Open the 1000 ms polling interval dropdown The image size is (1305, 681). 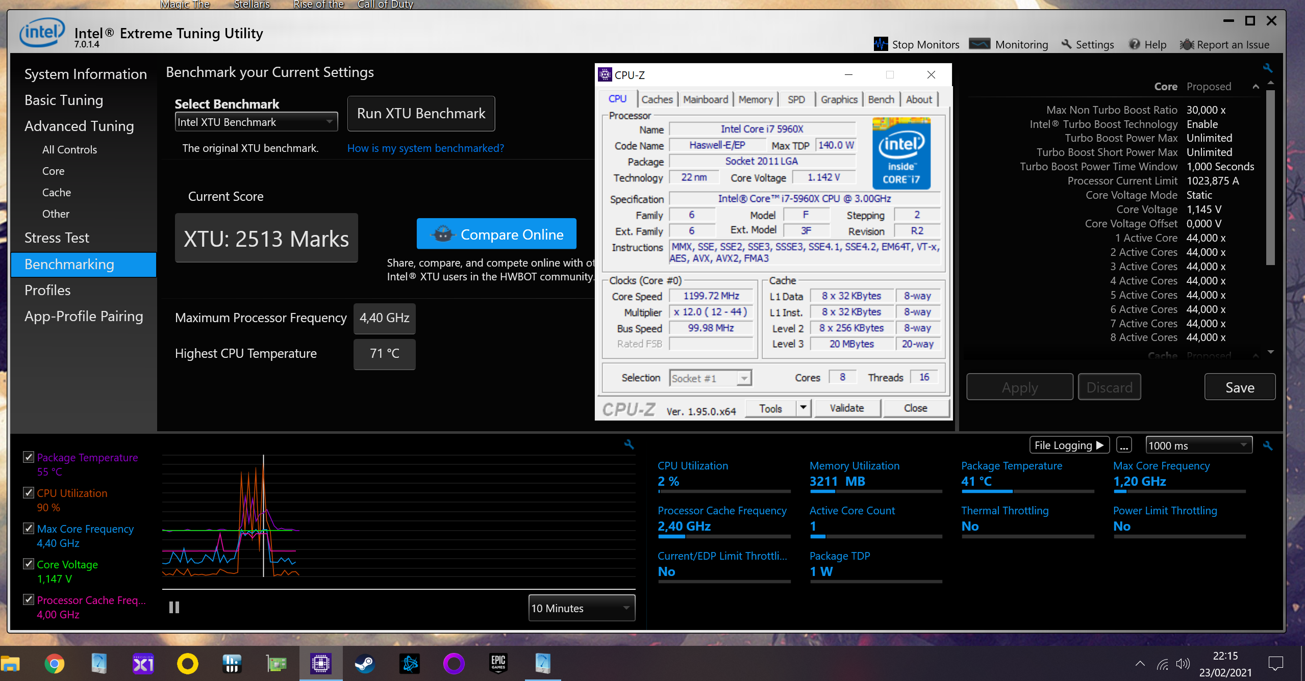[x=1198, y=446]
